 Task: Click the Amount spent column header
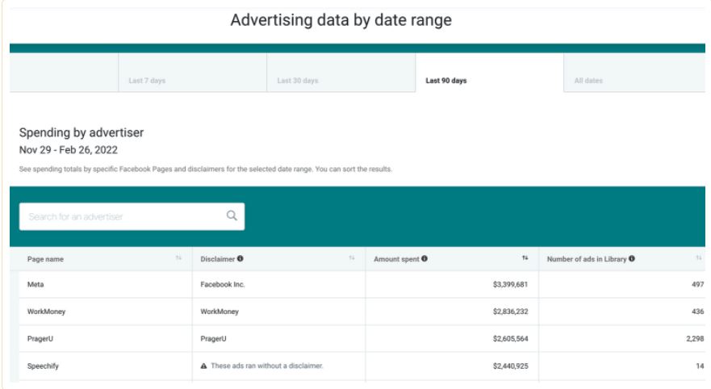[x=396, y=259]
